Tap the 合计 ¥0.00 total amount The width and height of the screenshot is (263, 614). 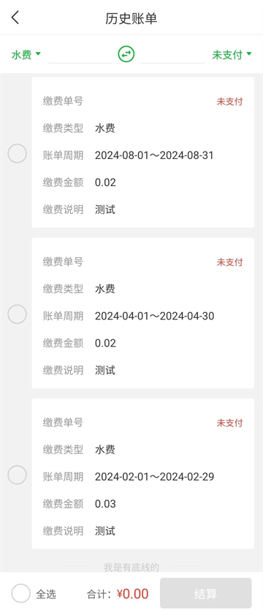coord(118,594)
